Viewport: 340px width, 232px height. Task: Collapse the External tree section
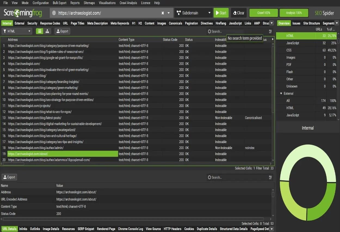281,94
